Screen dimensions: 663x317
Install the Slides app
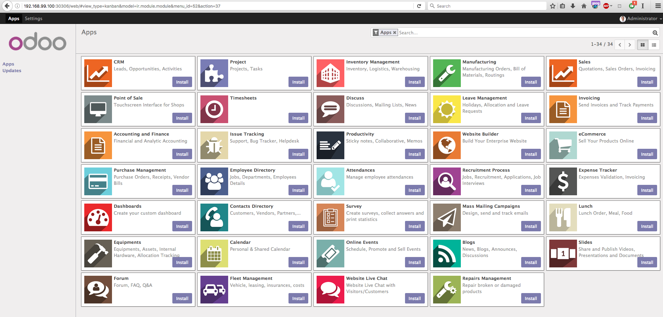pyautogui.click(x=647, y=263)
